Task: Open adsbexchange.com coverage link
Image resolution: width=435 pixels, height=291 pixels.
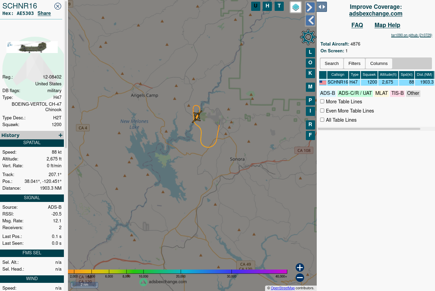Action: tap(376, 14)
